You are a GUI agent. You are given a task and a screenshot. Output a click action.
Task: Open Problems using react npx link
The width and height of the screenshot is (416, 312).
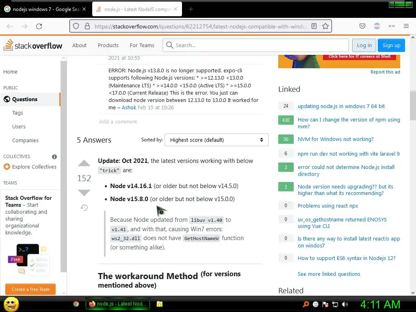point(328,206)
